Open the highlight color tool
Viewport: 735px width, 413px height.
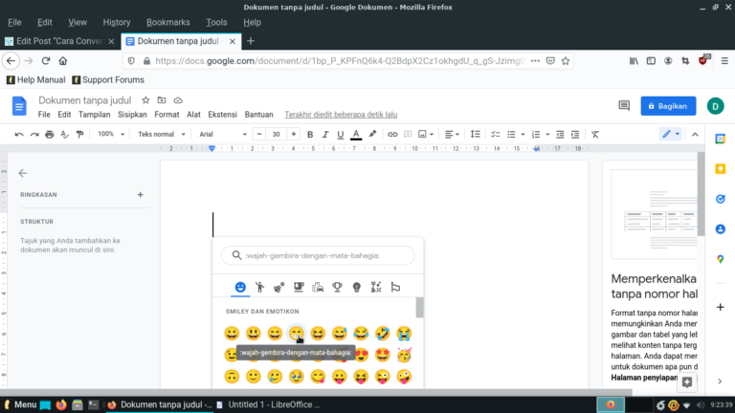372,135
